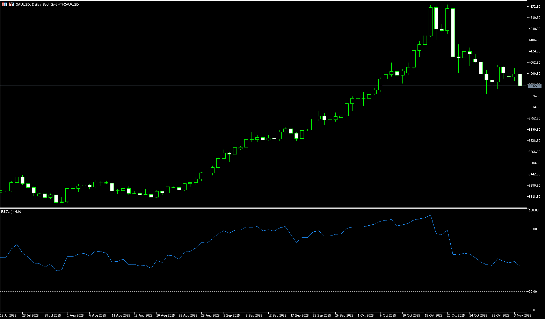Click the current price tag 3932.22
This screenshot has height=319, width=545.
535,86
